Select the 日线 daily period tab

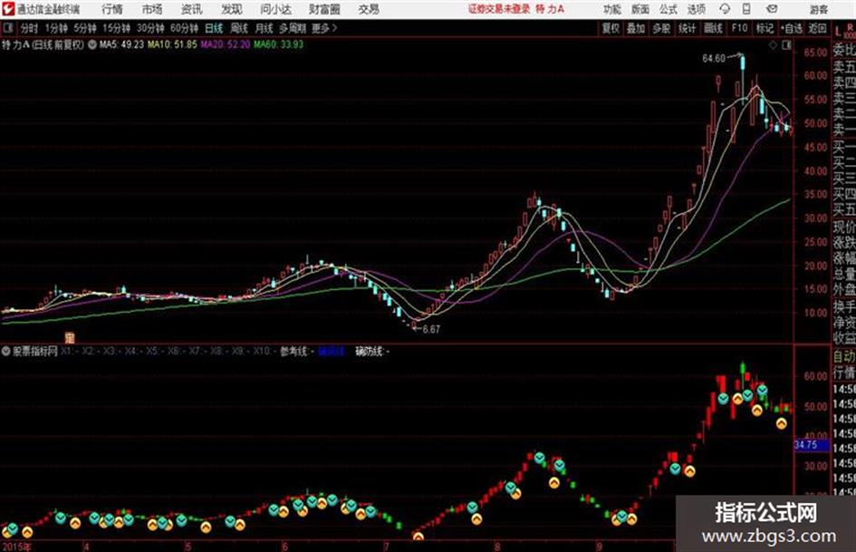[x=214, y=28]
